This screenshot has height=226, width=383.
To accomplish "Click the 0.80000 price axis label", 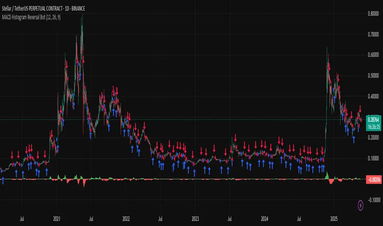I will point(373,14).
